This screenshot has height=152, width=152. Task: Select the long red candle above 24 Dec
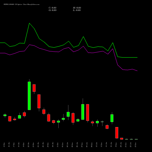click(39, 101)
